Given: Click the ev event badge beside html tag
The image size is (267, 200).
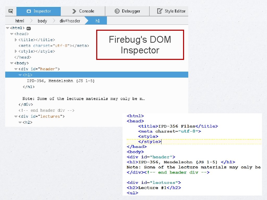Looking at the screenshot, I should 28,28.
